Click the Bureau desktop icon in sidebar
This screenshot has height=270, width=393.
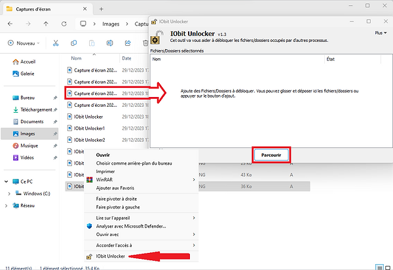pos(16,98)
